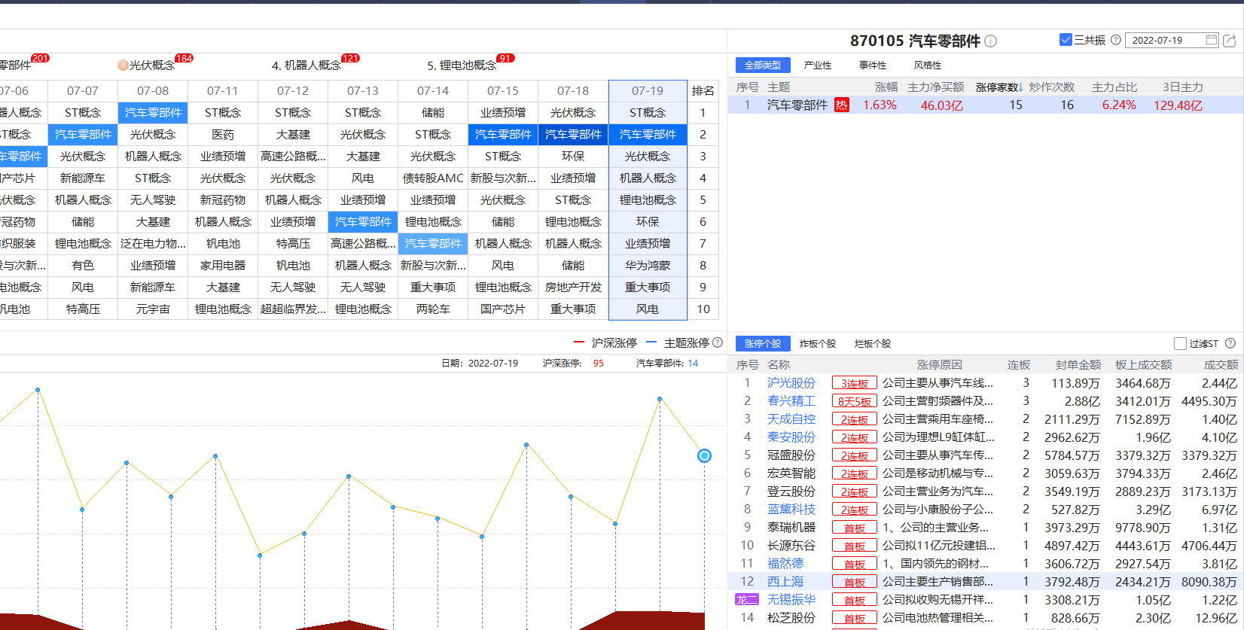Open stock link 西上海
Image resolution: width=1244 pixels, height=630 pixels.
[x=785, y=582]
